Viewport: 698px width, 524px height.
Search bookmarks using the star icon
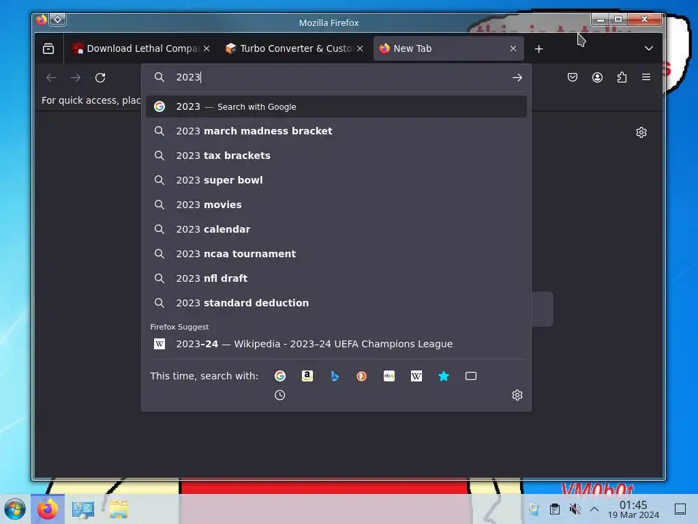(444, 376)
